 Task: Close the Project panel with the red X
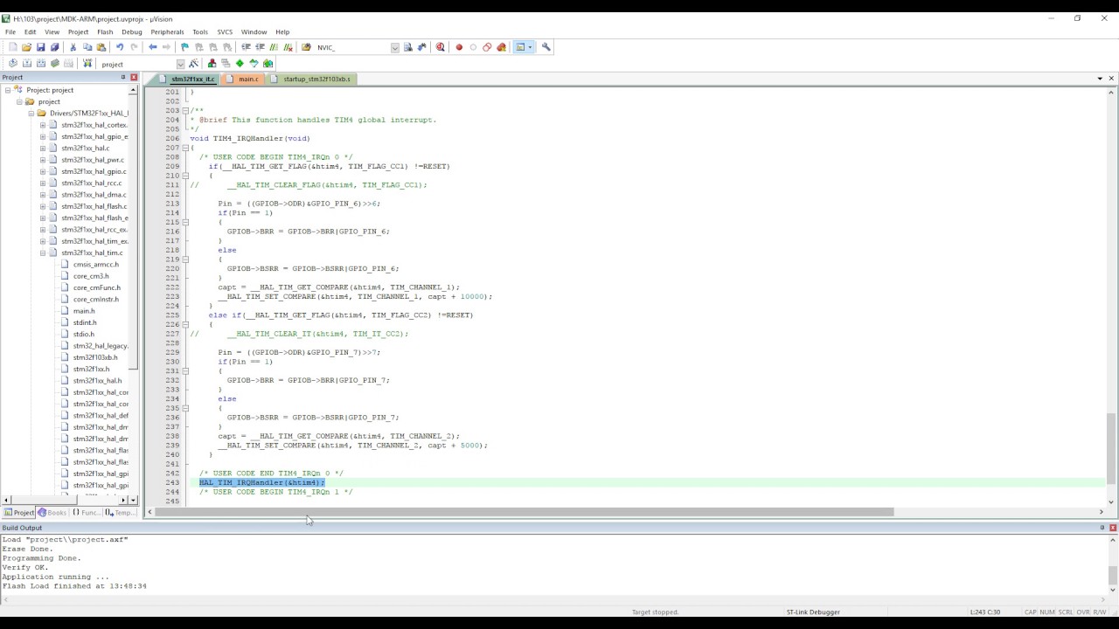134,77
